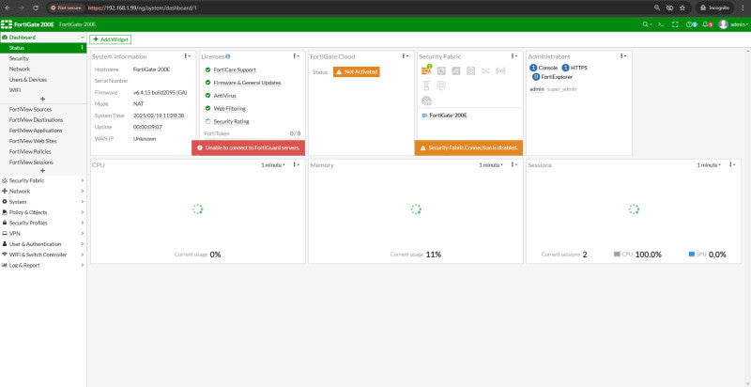The width and height of the screenshot is (751, 387).
Task: Open FortiGate Cloud widget options menu
Action: coord(406,56)
